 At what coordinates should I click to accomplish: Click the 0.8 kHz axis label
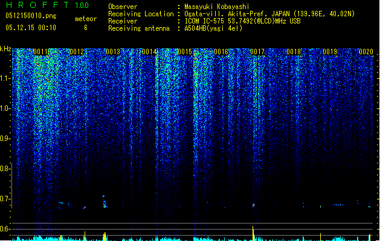(x=5, y=169)
